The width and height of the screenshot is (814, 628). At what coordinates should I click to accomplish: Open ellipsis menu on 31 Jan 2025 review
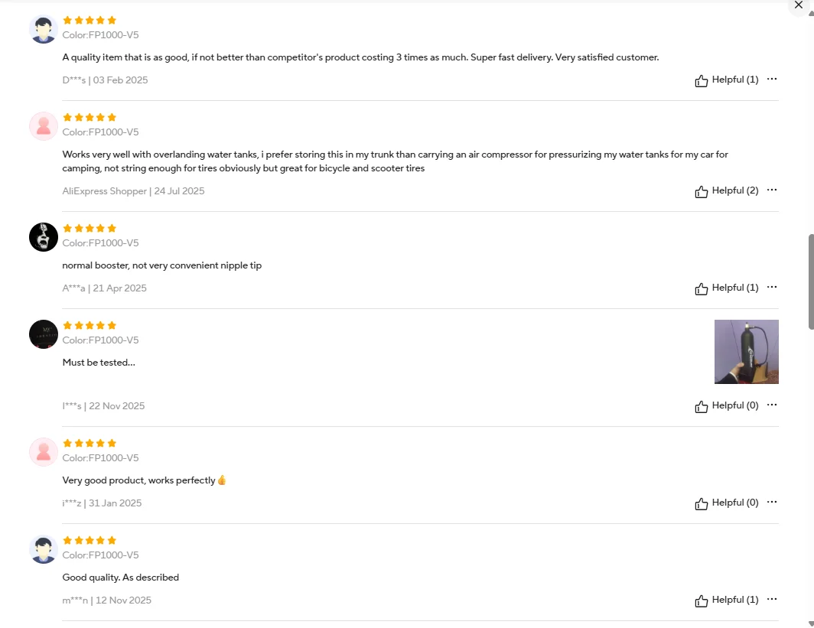coord(772,502)
